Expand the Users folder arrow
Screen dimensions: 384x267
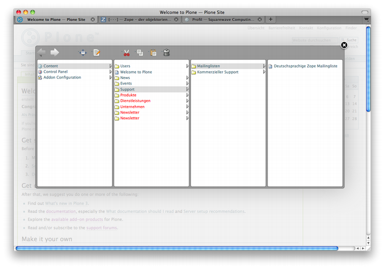point(187,66)
